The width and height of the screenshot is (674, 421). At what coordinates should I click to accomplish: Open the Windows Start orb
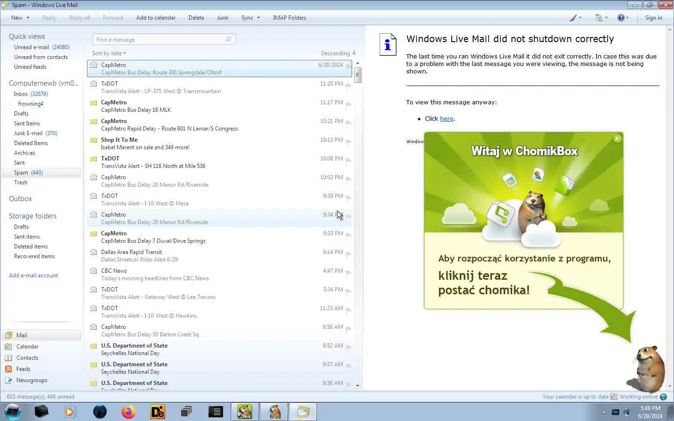click(13, 412)
